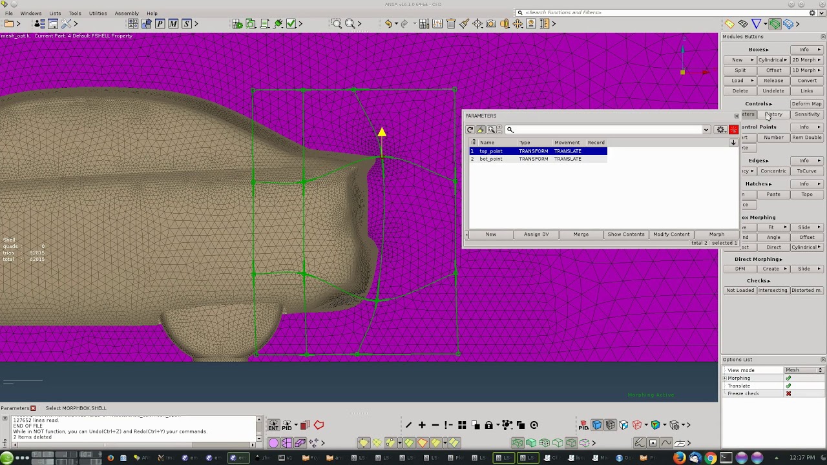
Task: Click the blue shaded cube view icon
Action: tap(597, 425)
